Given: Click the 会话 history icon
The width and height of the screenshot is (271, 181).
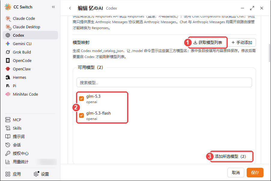Looking at the screenshot, I should point(8,145).
